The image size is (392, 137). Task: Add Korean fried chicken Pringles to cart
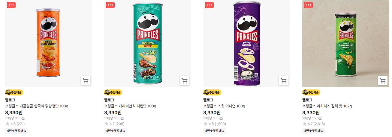86,81
